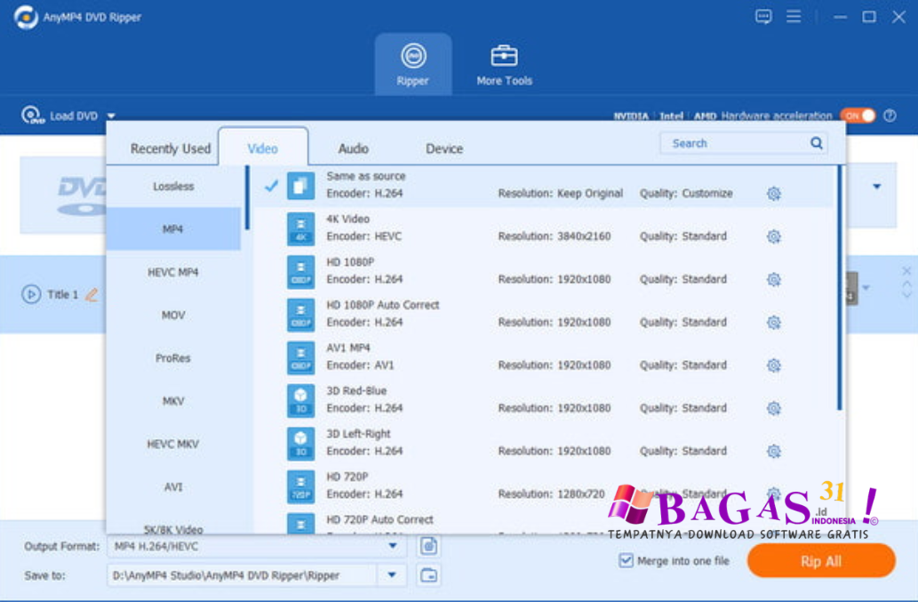Expand the Load DVD dropdown arrow
The height and width of the screenshot is (602, 918).
click(111, 116)
